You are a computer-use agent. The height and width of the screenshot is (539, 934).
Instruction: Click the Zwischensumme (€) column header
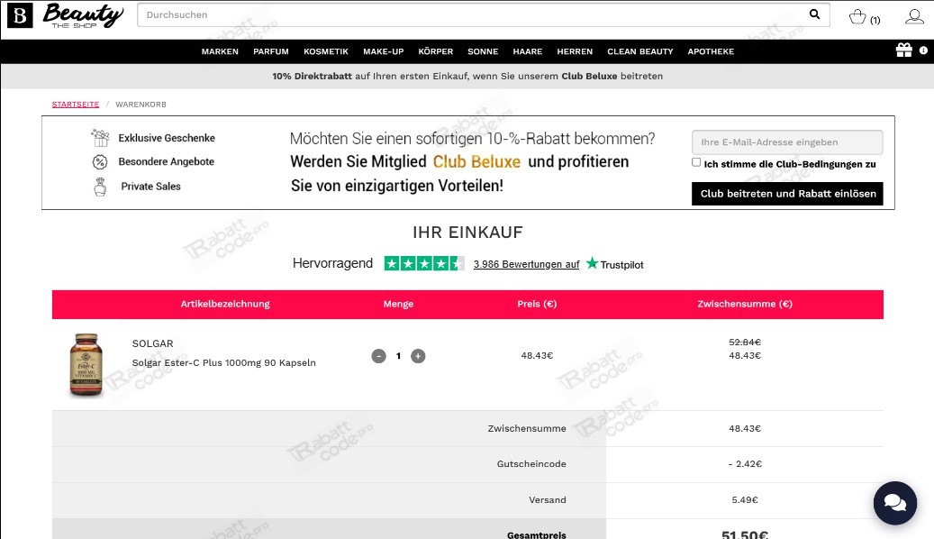click(745, 304)
